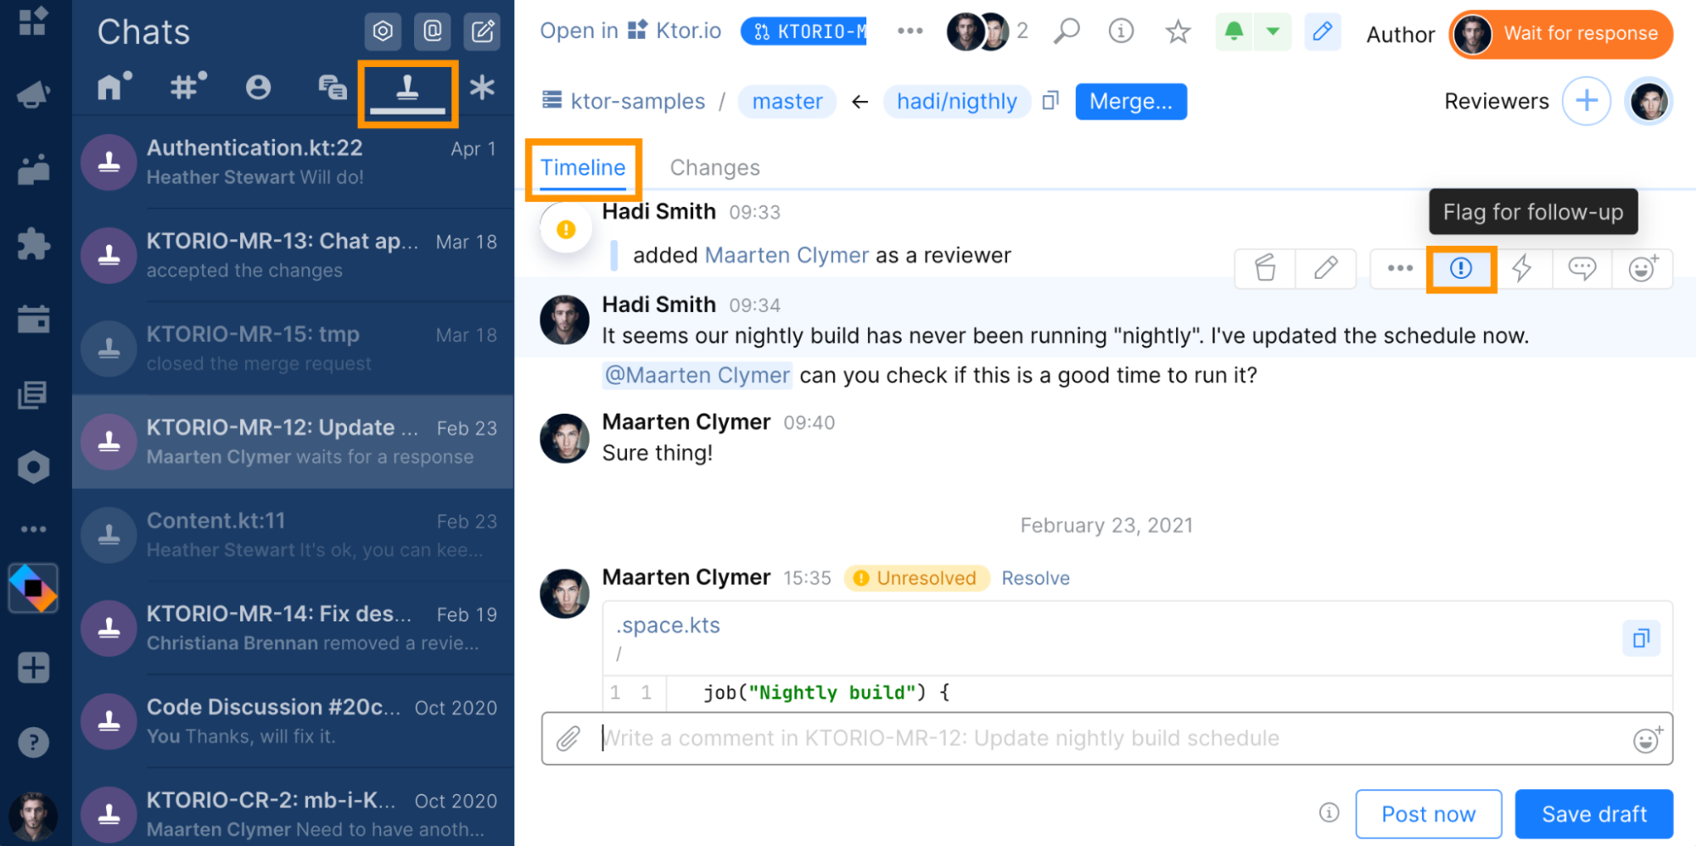
Task: Open the help question mark icon
Action: pyautogui.click(x=33, y=743)
